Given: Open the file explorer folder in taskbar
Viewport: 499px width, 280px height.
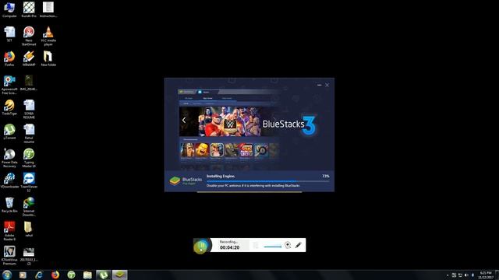Looking at the screenshot, I should click(x=87, y=275).
